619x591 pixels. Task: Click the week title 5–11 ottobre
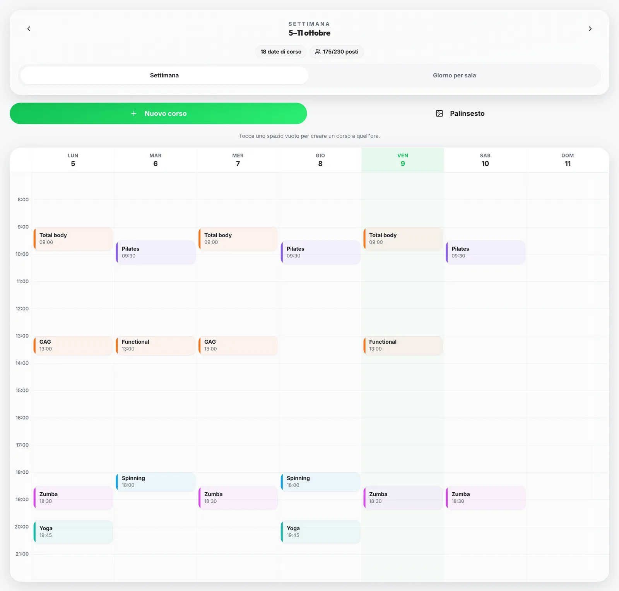click(309, 33)
